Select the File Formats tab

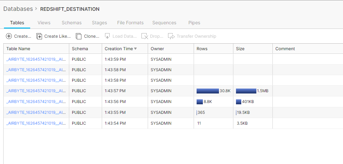click(130, 23)
